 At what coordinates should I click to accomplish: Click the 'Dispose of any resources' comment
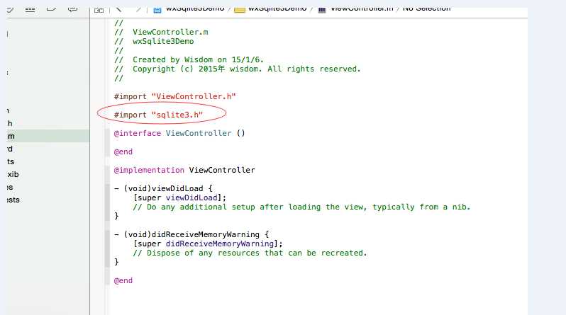[x=250, y=253]
